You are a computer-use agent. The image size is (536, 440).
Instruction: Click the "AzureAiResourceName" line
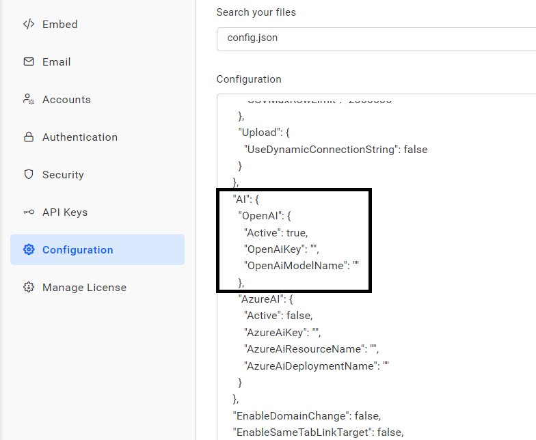pyautogui.click(x=312, y=348)
